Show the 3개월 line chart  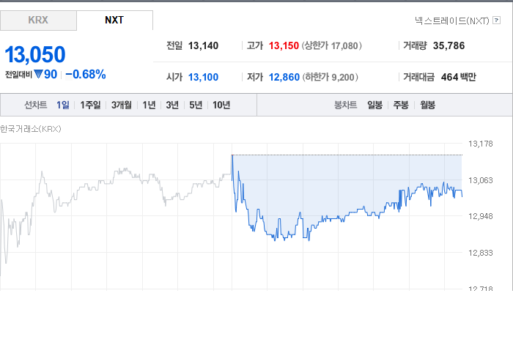pos(122,105)
